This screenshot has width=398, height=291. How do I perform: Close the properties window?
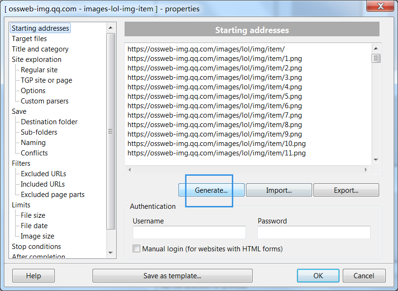[380, 6]
